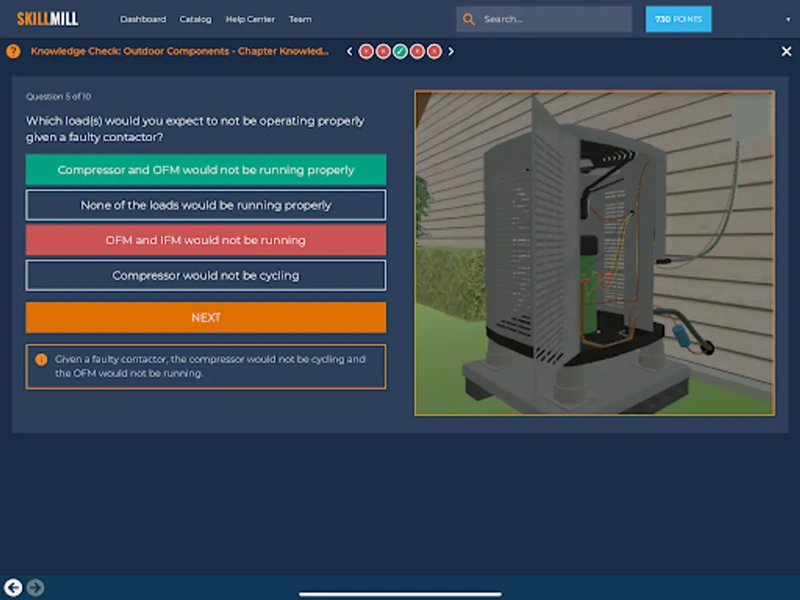The height and width of the screenshot is (600, 800).
Task: Go to next question chevron
Action: (451, 51)
